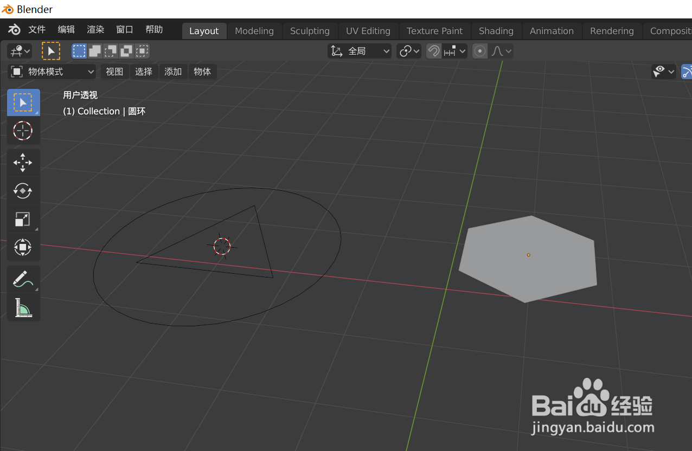Select the Transform tool
The height and width of the screenshot is (451, 692).
[x=23, y=248]
